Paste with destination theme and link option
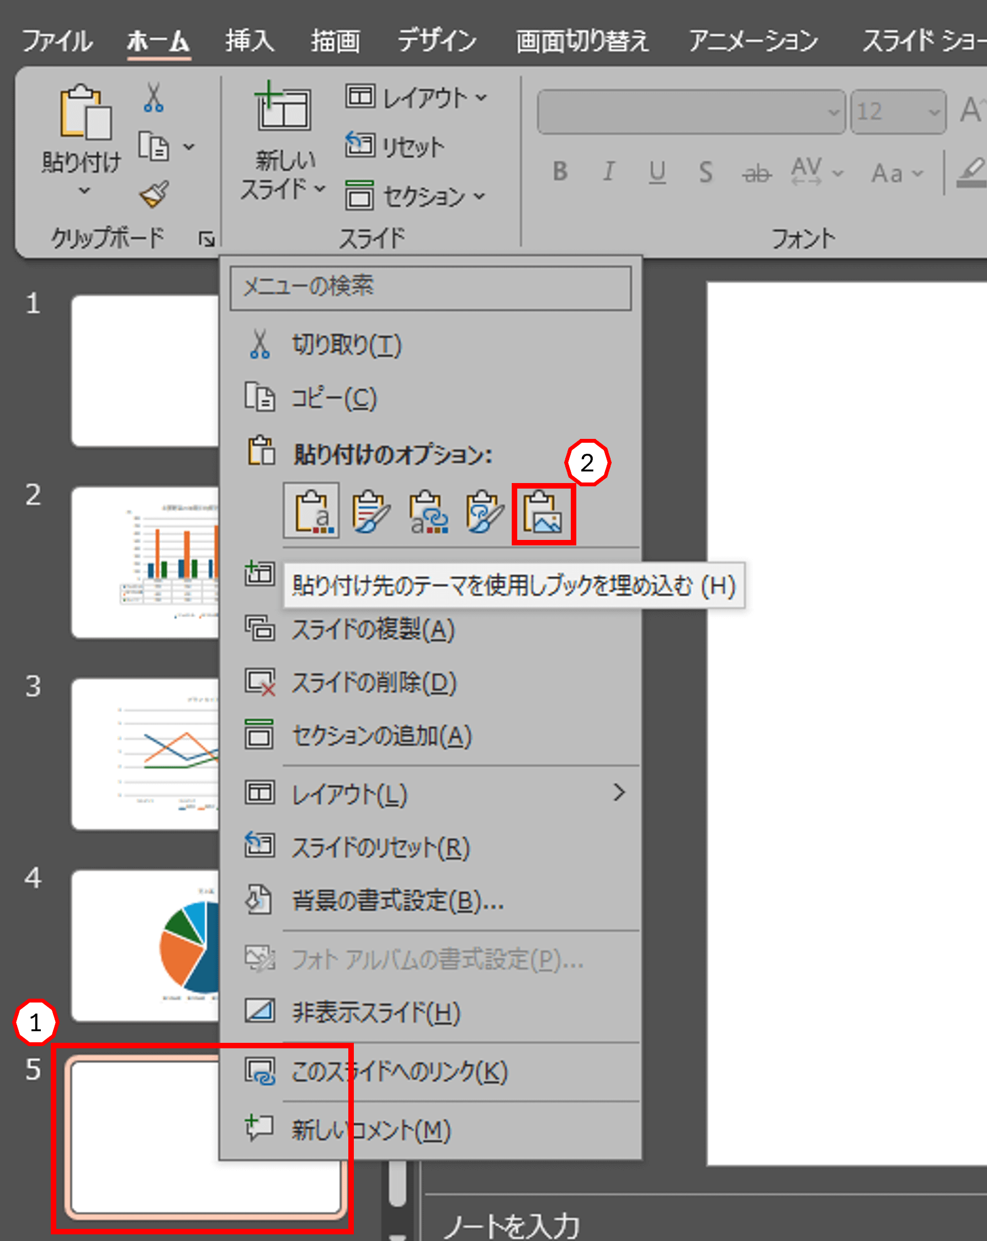This screenshot has height=1241, width=987. (428, 511)
